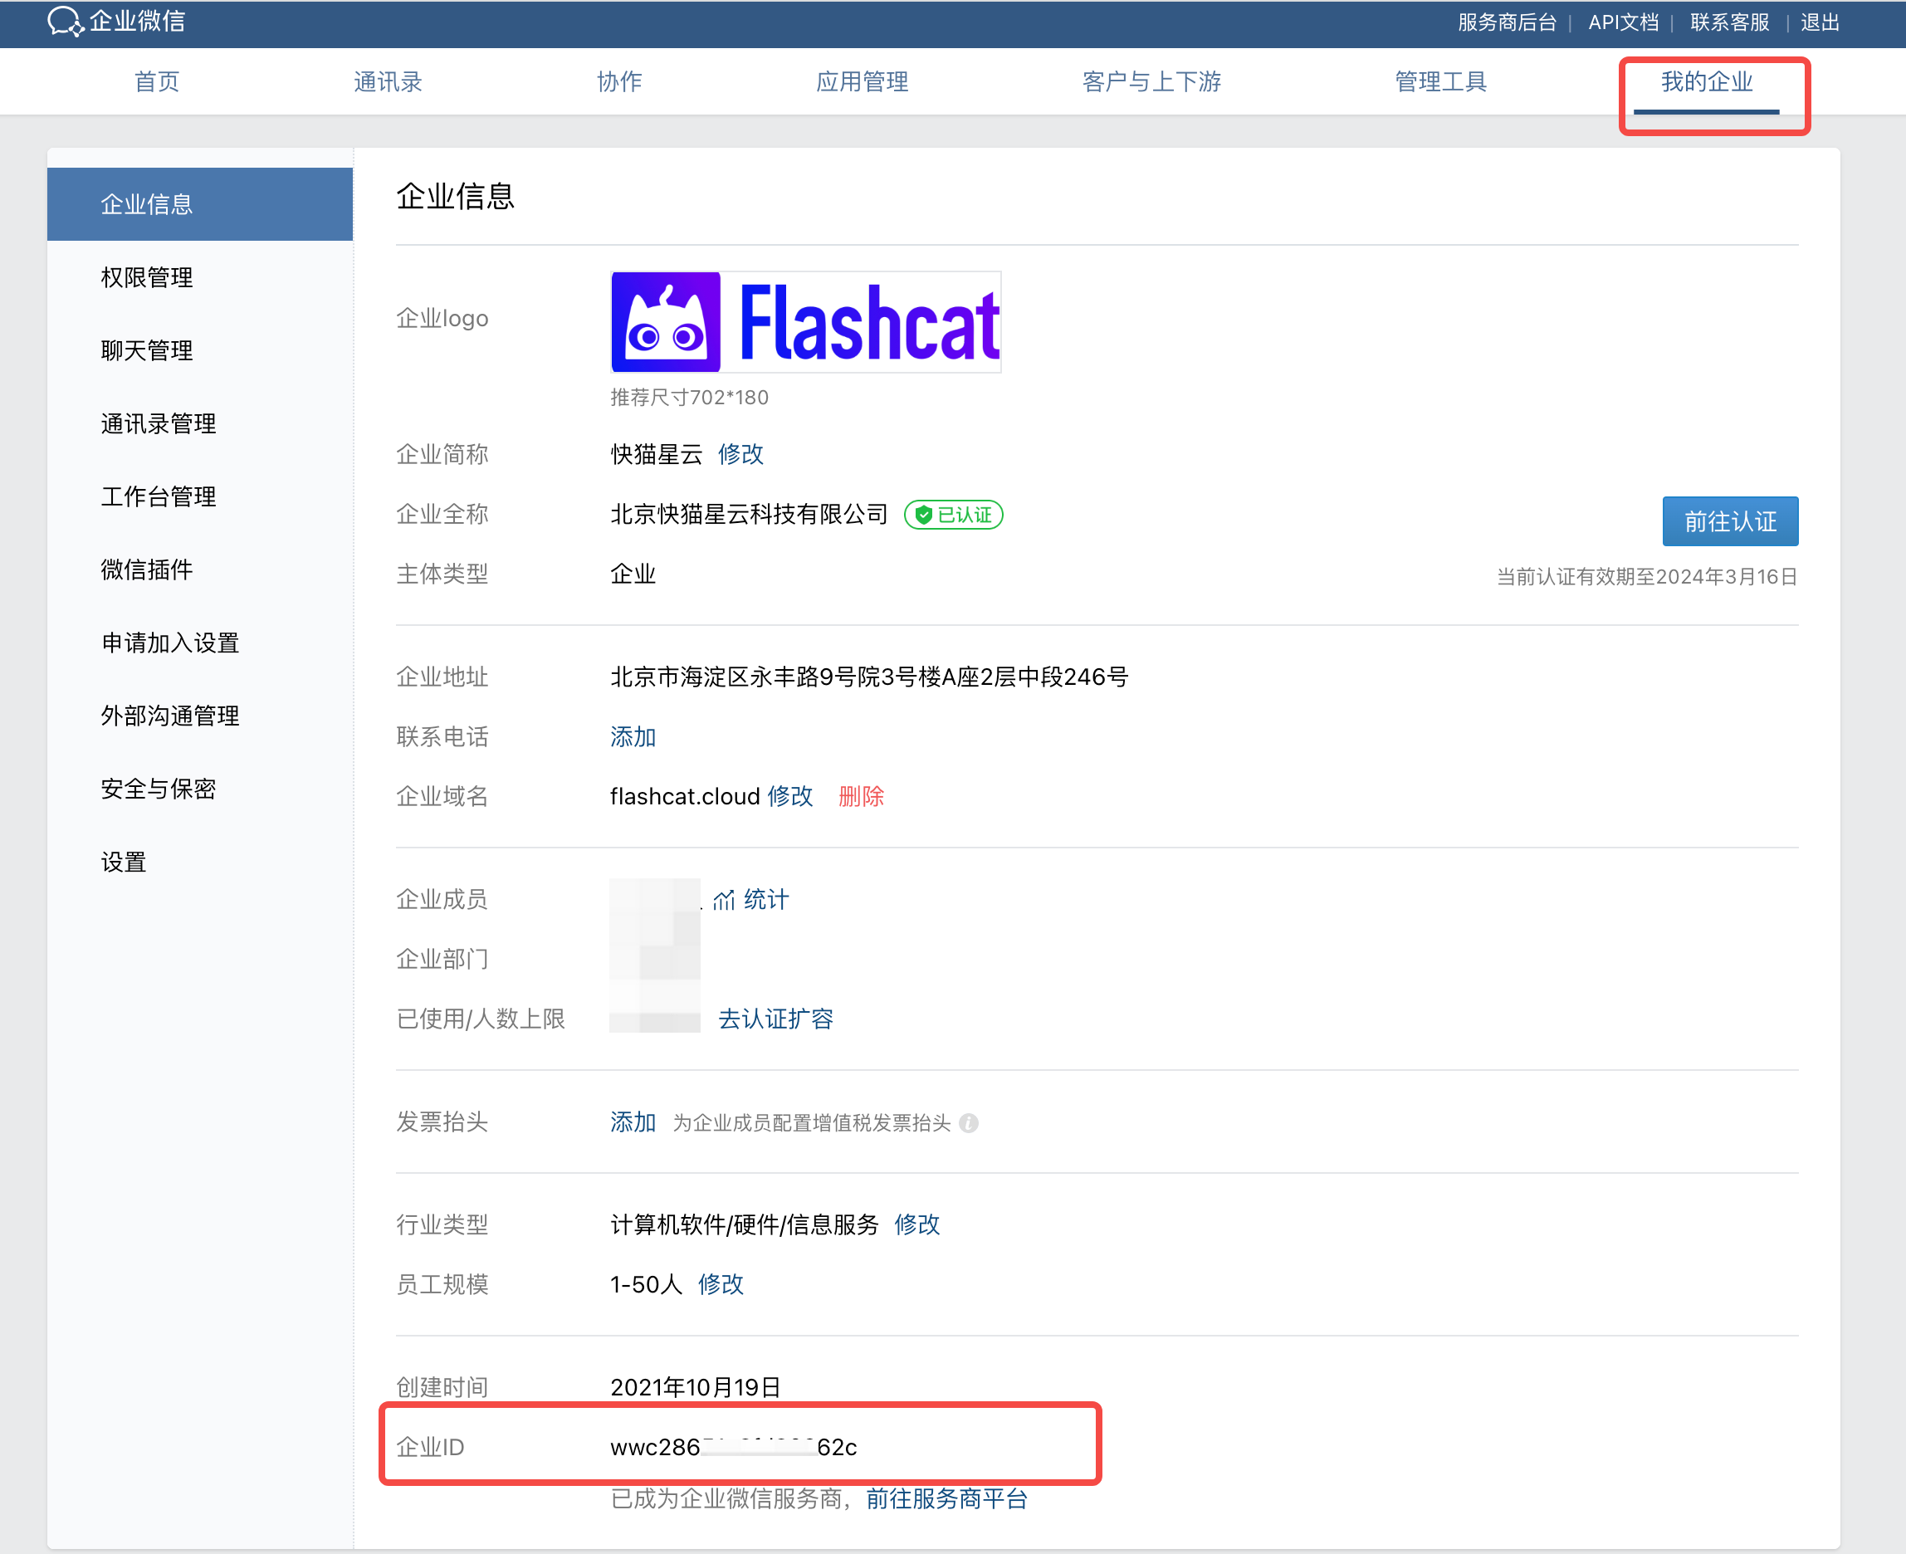This screenshot has height=1554, width=1906.
Task: Click 删除 for the enterprise domain
Action: click(861, 796)
